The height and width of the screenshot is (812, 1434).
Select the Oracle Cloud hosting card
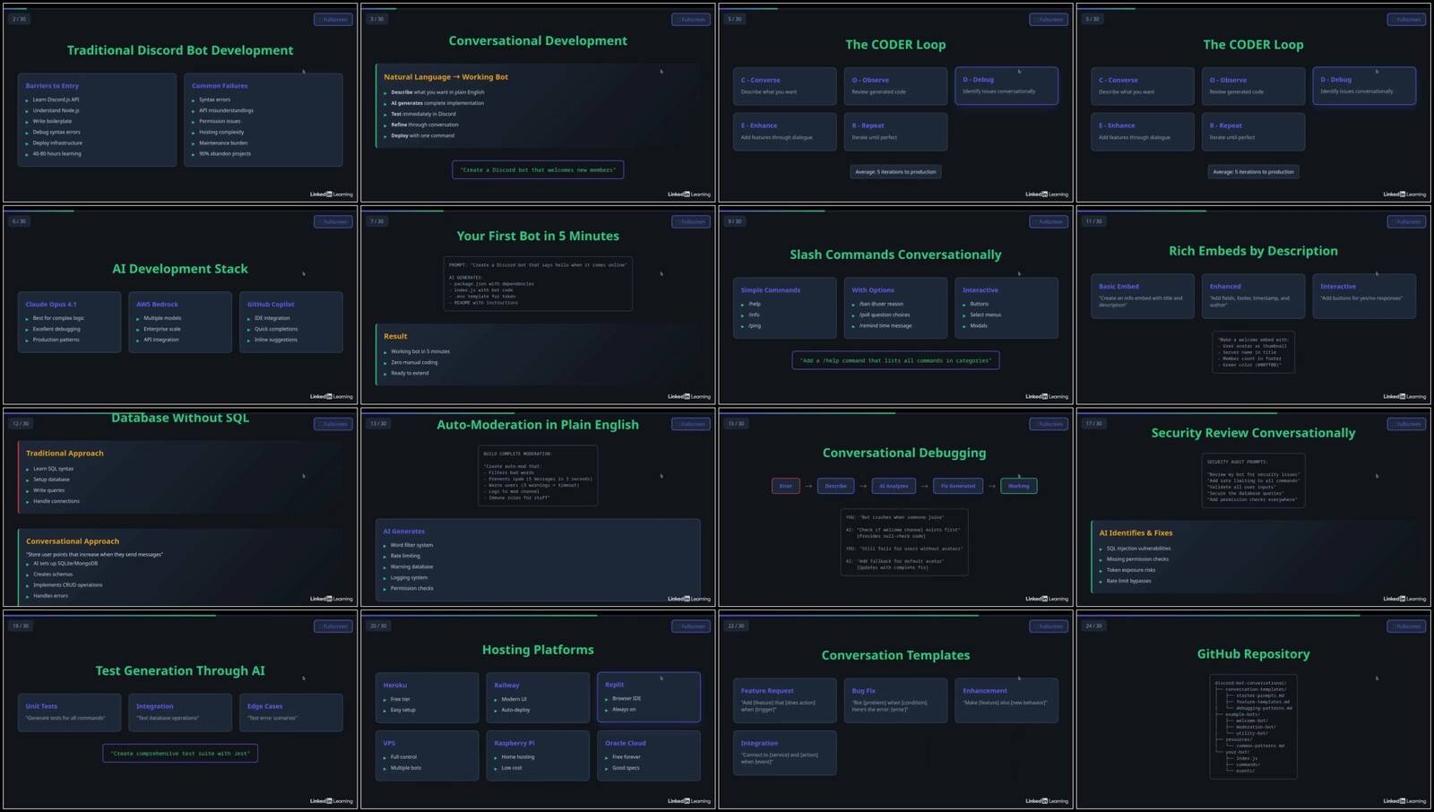[649, 756]
